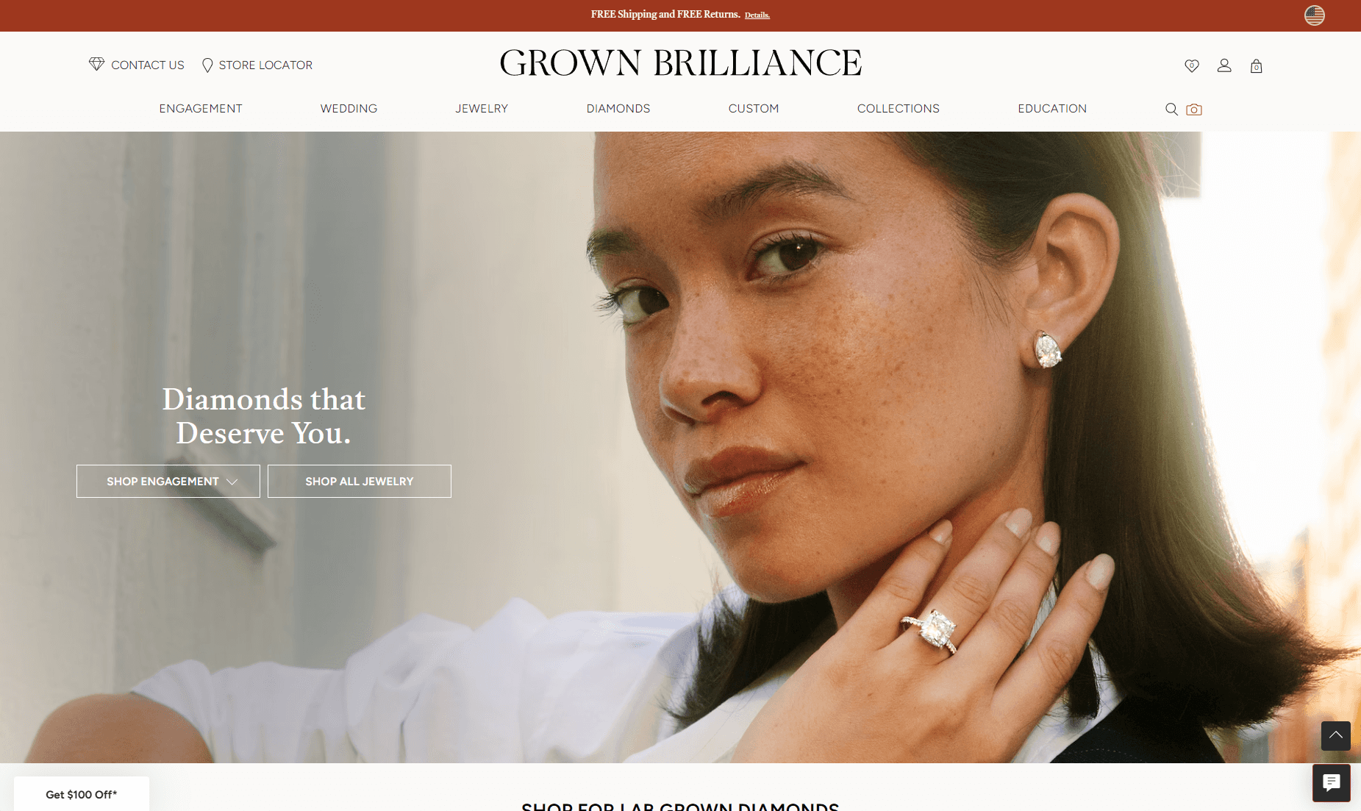The image size is (1361, 811).
Task: Open the live chat bubble icon
Action: [x=1332, y=782]
